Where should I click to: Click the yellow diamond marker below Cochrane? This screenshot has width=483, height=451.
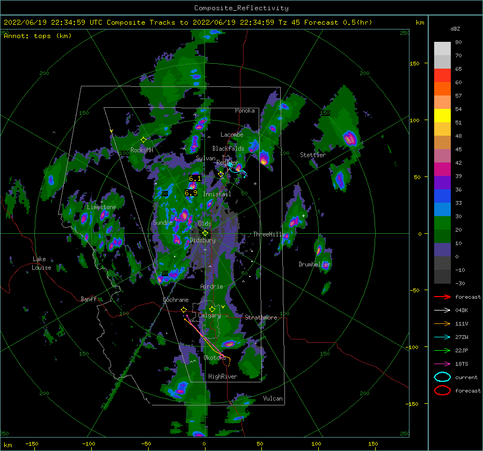184,309
